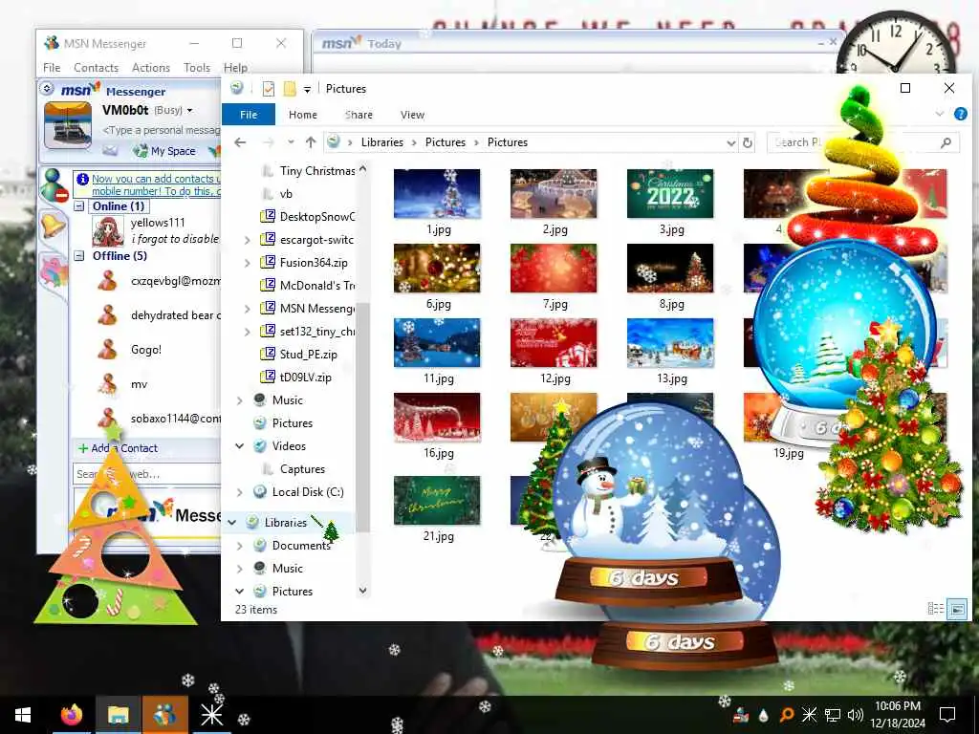Click the Messenger contacts buddy tab icon

[x=54, y=185]
